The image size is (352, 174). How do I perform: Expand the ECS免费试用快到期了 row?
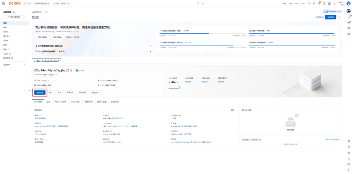tap(93, 51)
